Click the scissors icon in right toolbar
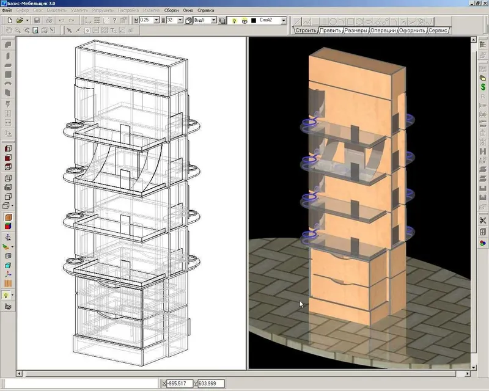489x391 pixels. (x=483, y=221)
